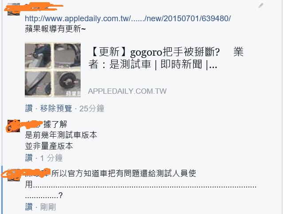Like the 所以官方知道車把有問題 comment
Screen dimensions: 283x214
pyautogui.click(x=29, y=207)
